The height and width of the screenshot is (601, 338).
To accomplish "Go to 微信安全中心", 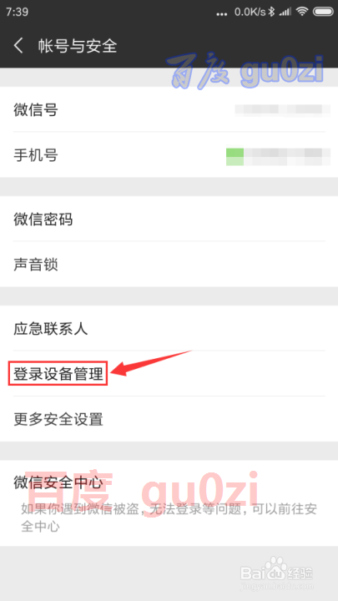I will (169, 503).
